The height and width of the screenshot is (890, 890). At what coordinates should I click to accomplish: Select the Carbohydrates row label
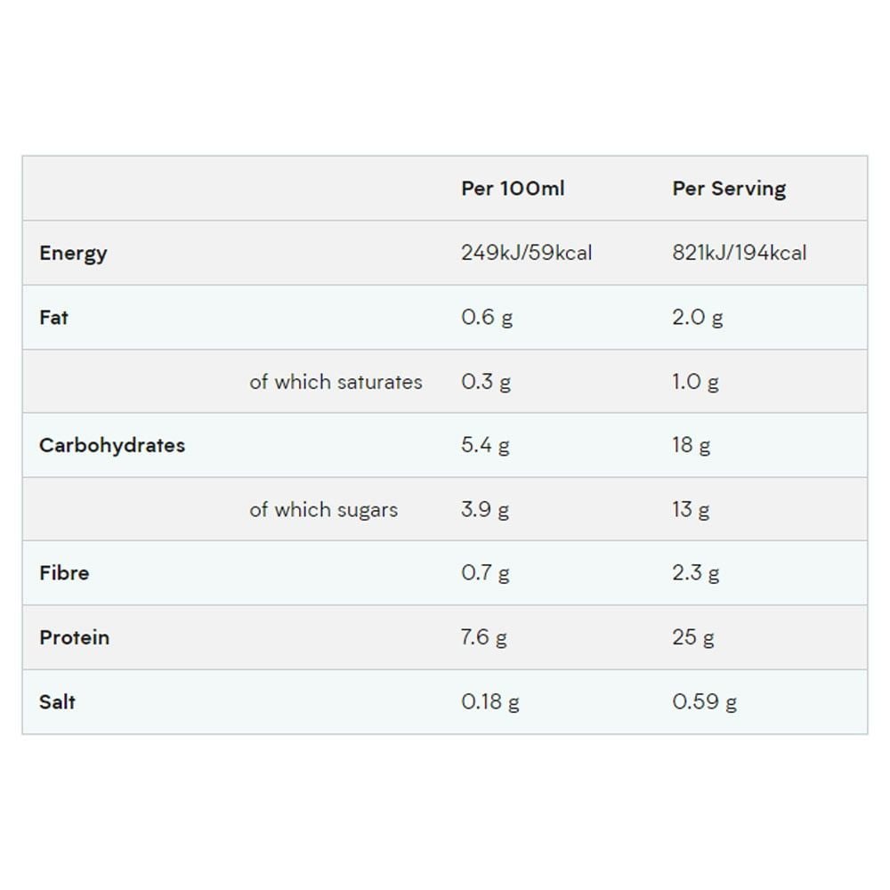tap(112, 446)
